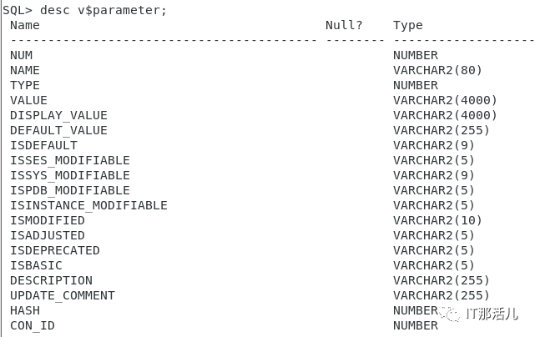This screenshot has height=337, width=535.
Task: Click the WeChat watermark logo icon
Action: (451, 312)
